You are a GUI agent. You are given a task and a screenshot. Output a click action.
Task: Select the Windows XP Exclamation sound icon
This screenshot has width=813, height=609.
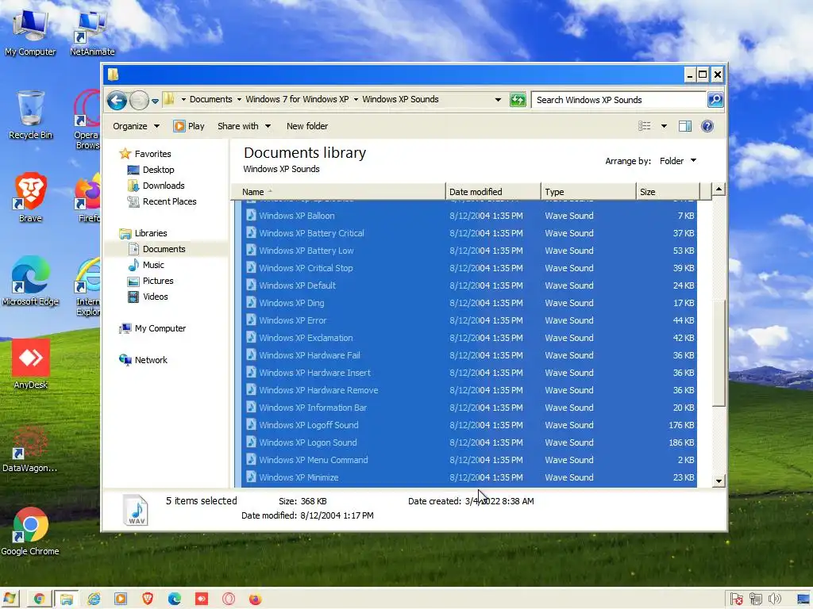point(251,338)
